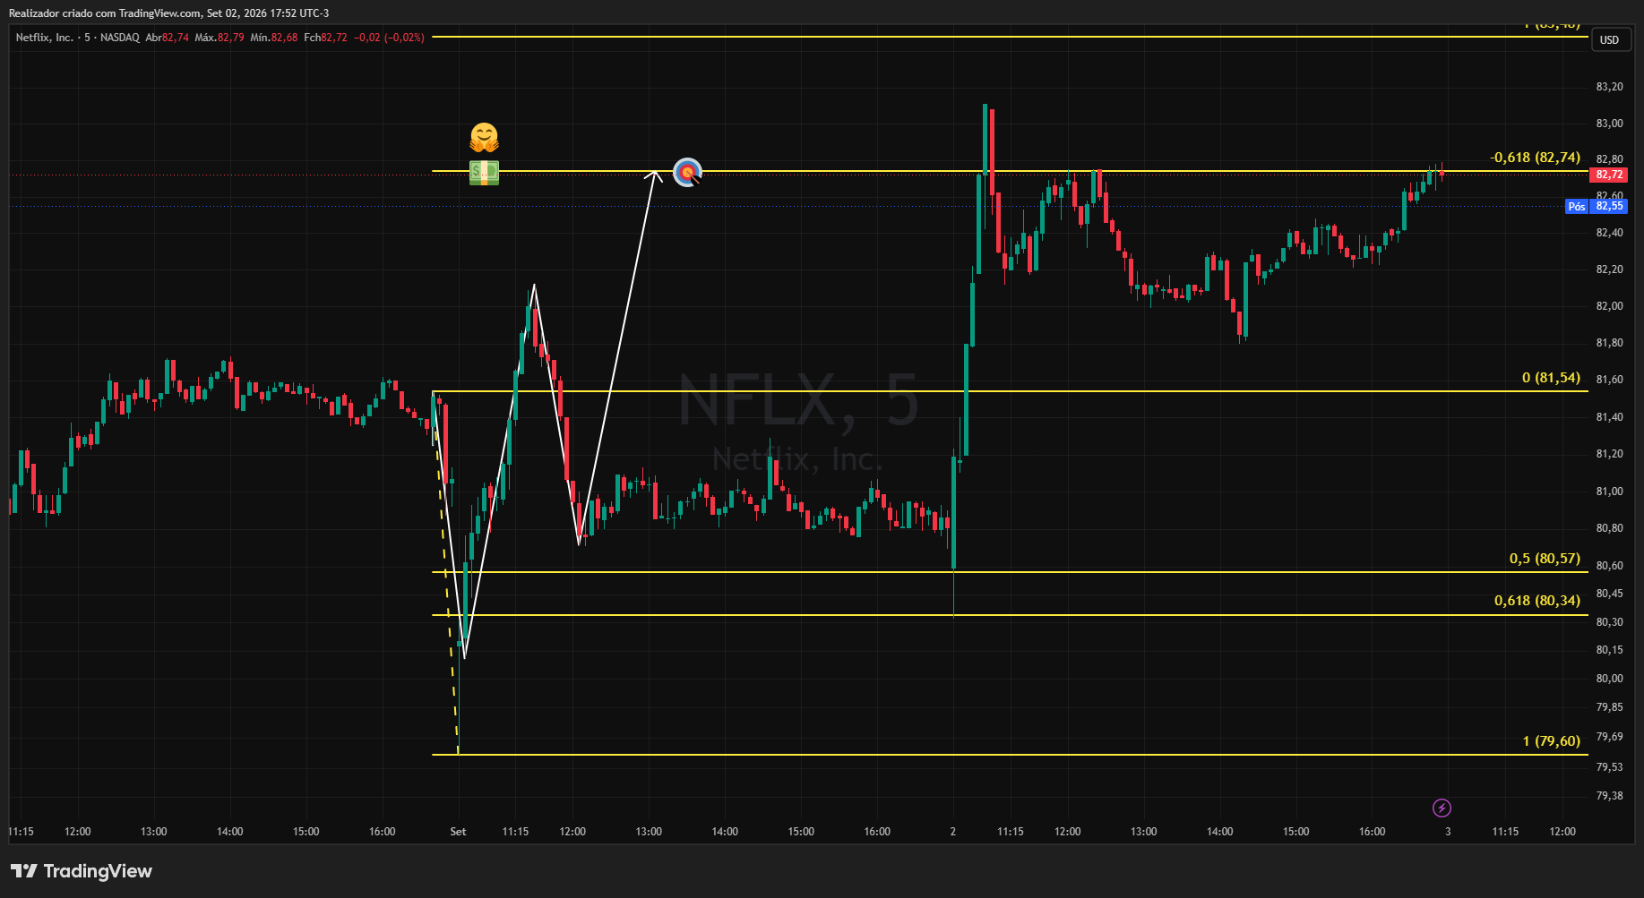Click the −0,02 (−0,02%) change value
Viewport: 1644px width, 898px height.
[x=389, y=38]
